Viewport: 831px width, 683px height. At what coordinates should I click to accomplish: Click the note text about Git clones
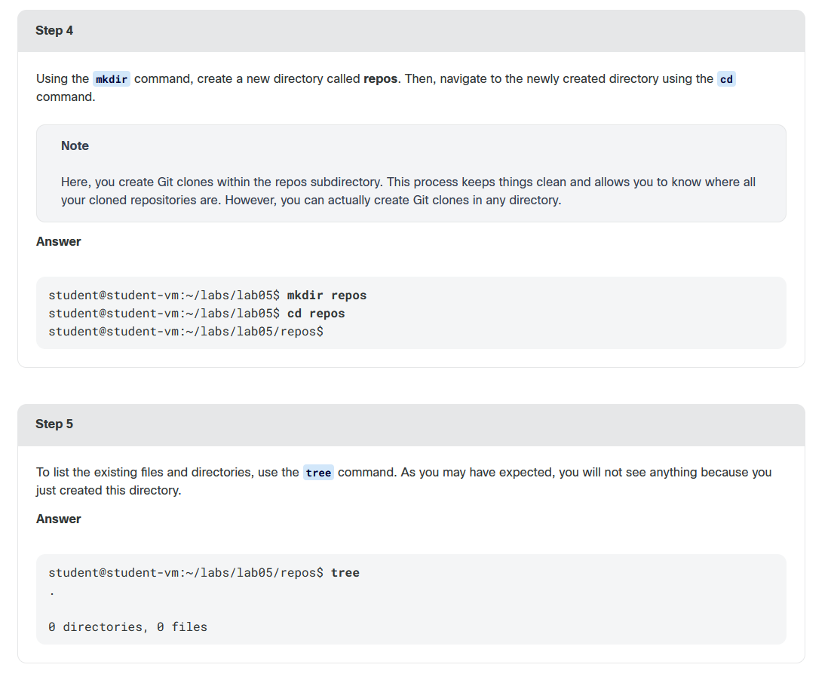(408, 191)
